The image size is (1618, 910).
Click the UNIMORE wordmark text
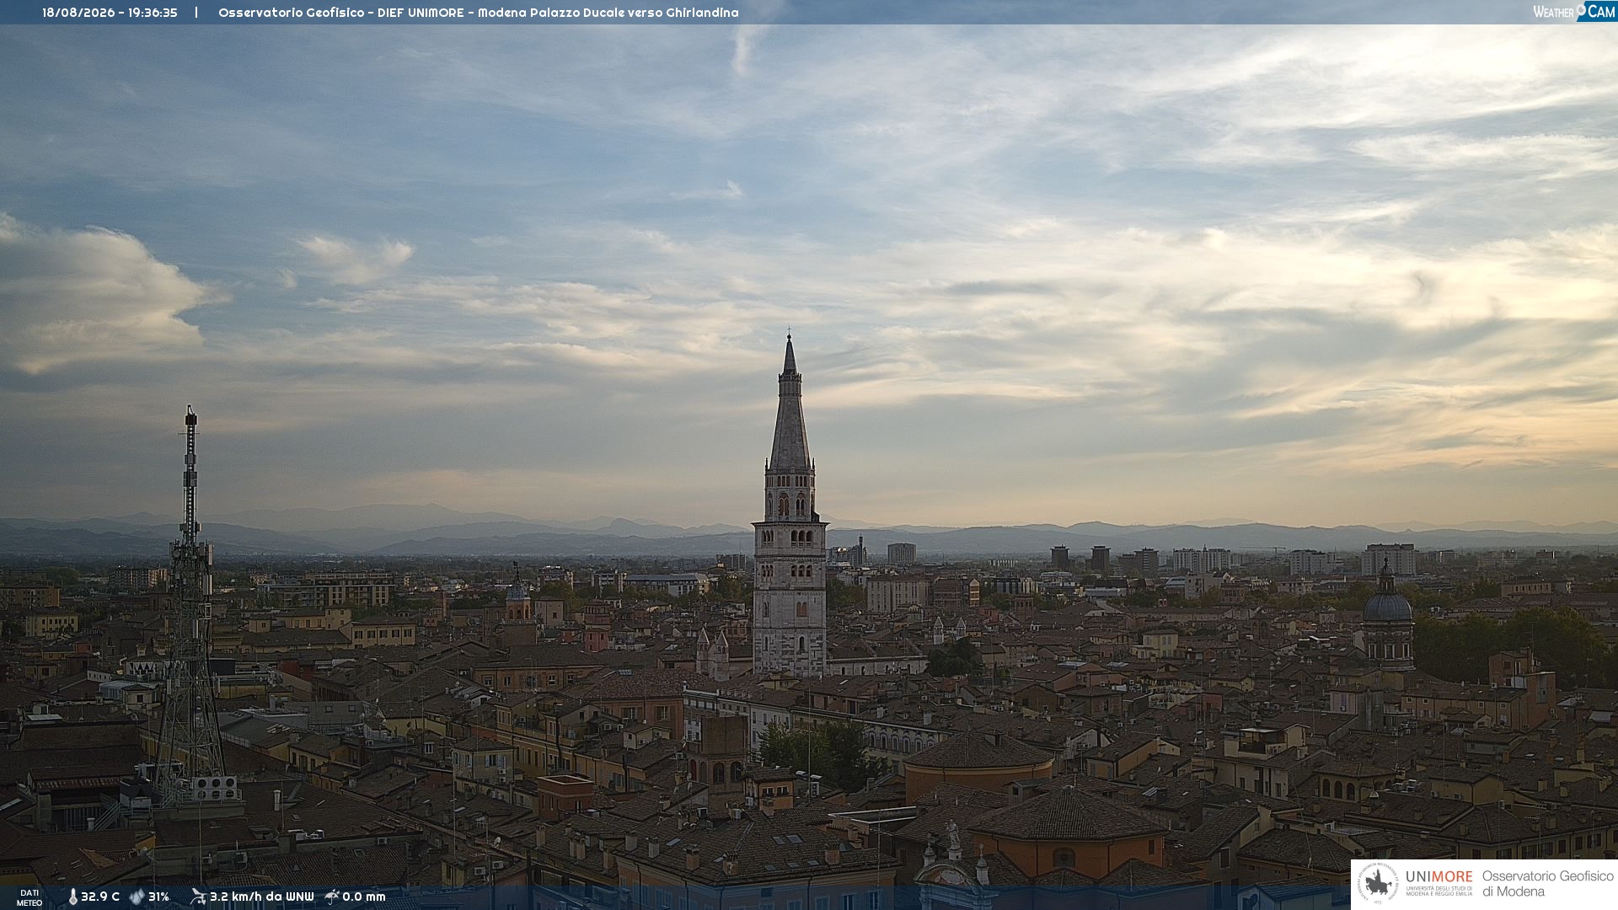click(x=1439, y=876)
